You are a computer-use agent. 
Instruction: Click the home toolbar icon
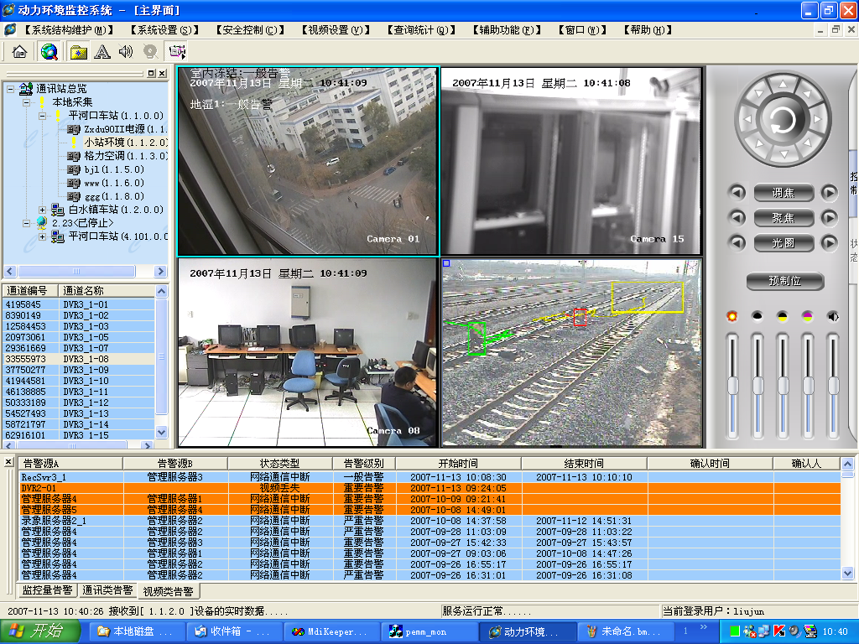click(x=20, y=51)
